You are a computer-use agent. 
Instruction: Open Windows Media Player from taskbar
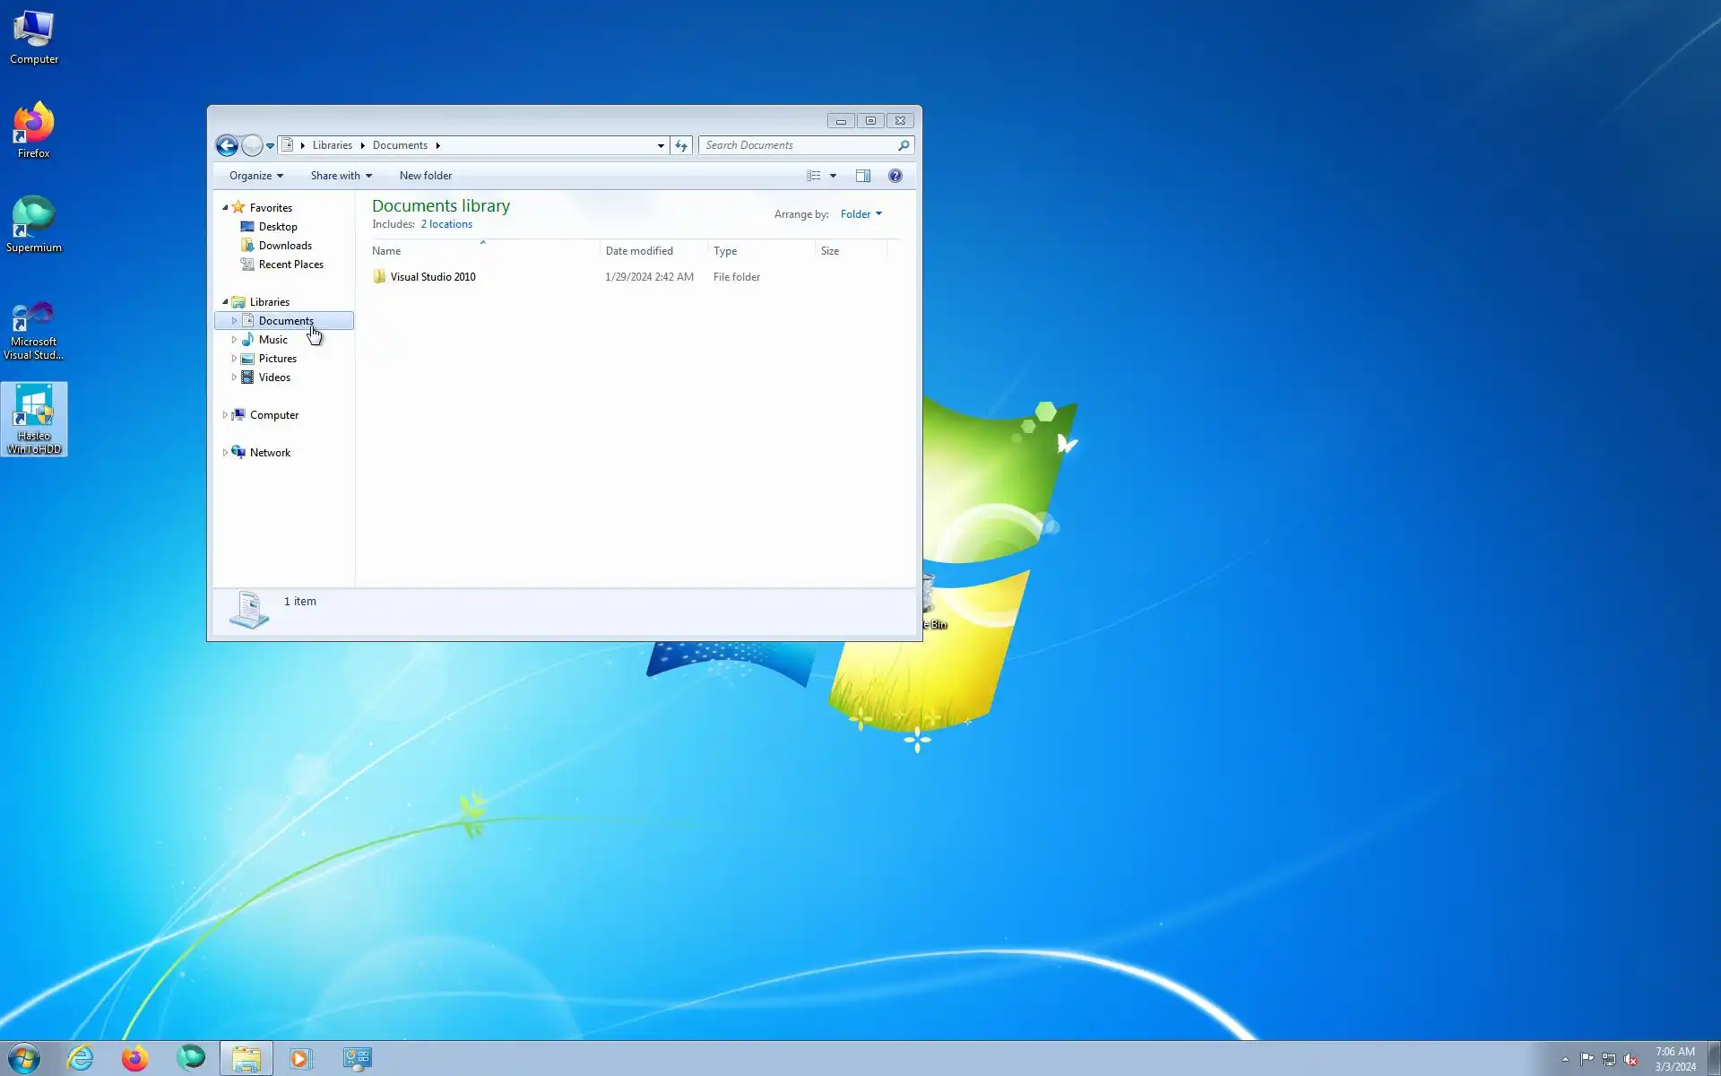click(x=299, y=1059)
